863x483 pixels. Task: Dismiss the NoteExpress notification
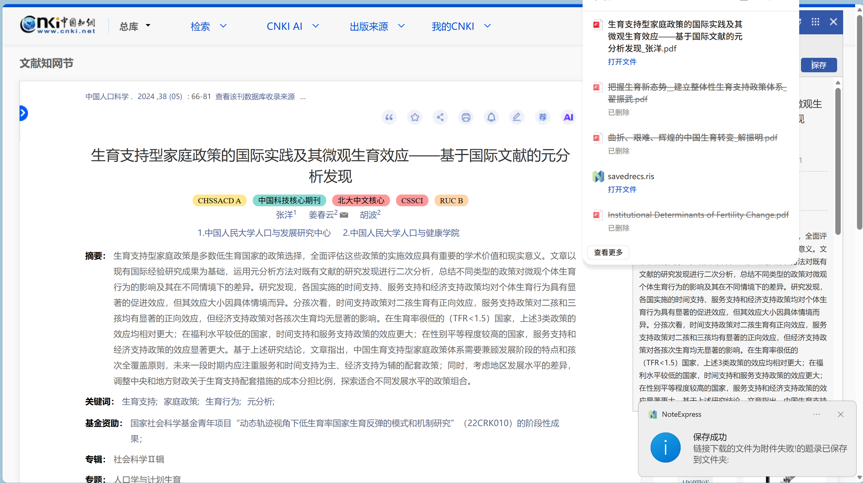[840, 415]
